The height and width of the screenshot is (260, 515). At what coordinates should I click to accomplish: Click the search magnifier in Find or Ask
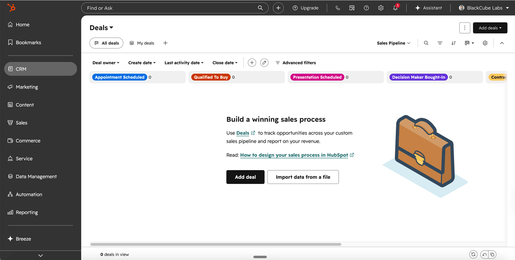[x=261, y=8]
